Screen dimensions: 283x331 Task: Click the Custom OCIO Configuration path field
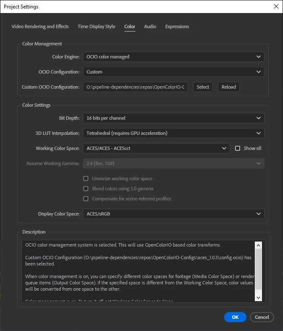pos(135,87)
